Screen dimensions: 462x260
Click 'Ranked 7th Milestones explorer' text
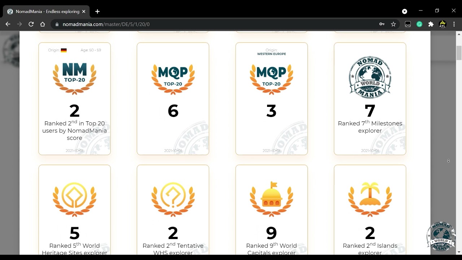pyautogui.click(x=370, y=127)
